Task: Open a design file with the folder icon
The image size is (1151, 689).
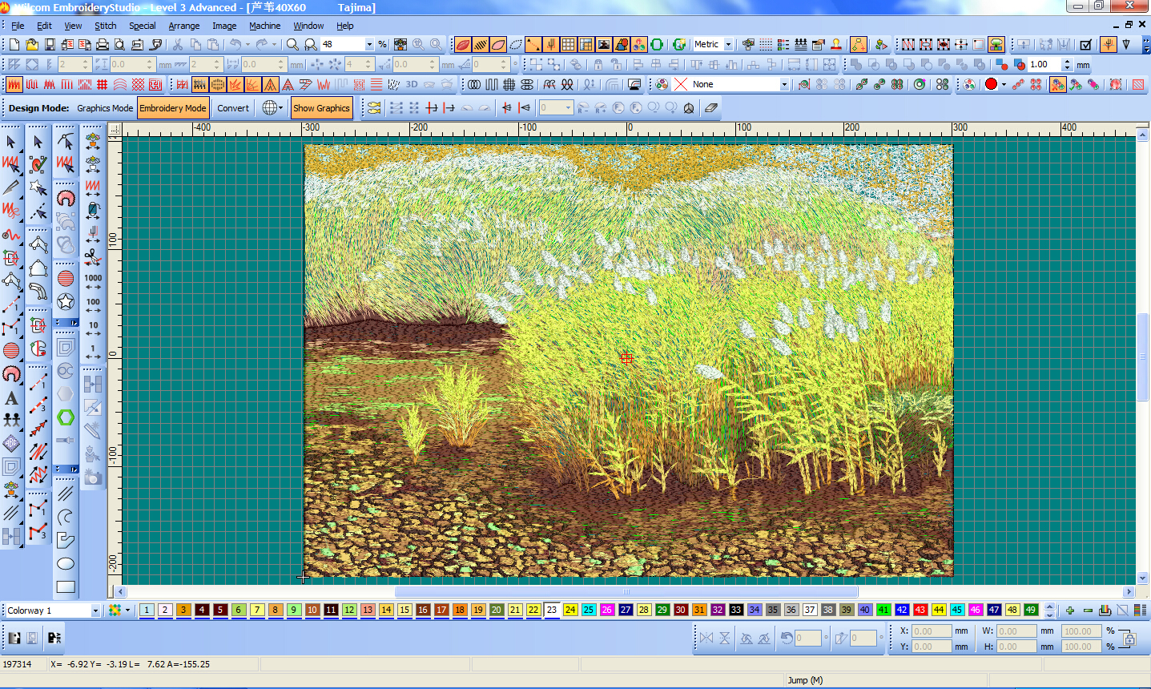Action: coord(32,45)
